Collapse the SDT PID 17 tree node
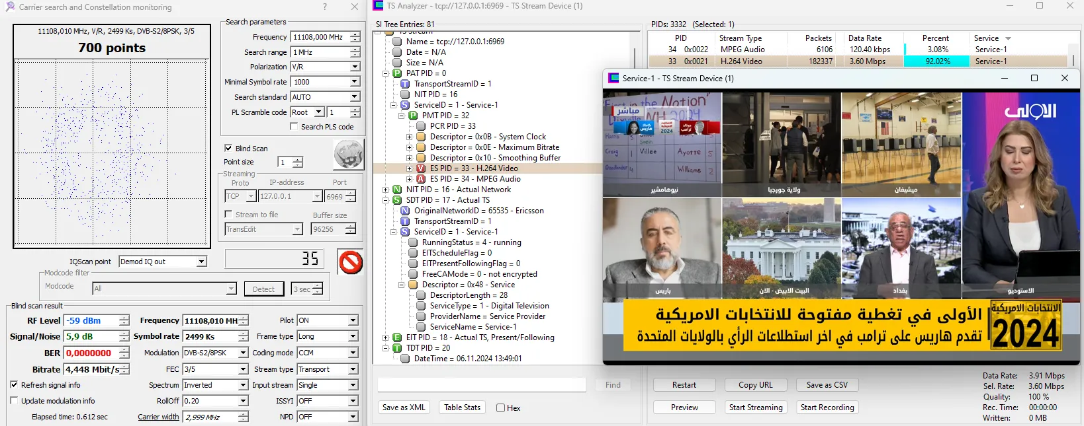This screenshot has width=1084, height=426. coord(386,200)
